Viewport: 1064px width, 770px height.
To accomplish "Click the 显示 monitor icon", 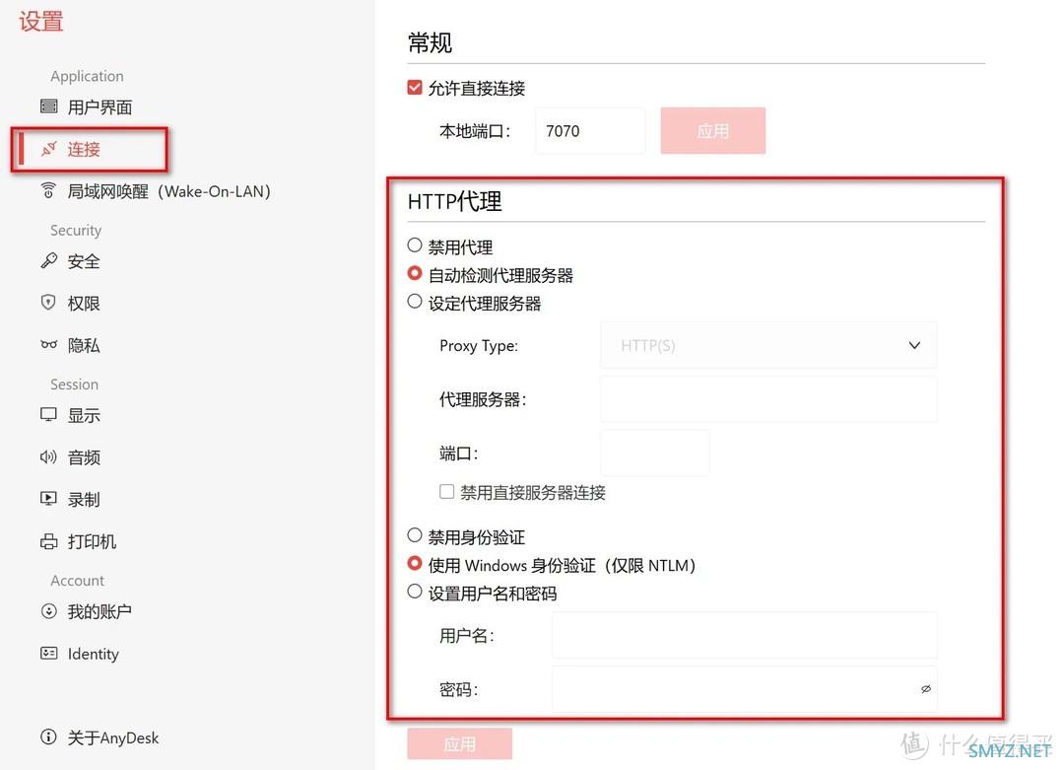I will point(49,415).
